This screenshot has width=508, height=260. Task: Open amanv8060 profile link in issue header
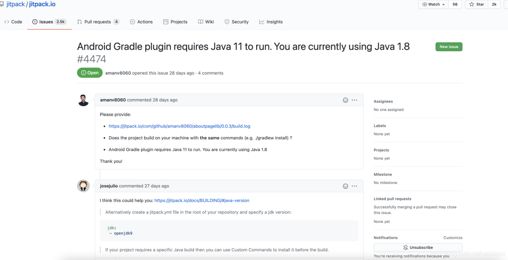pos(118,73)
